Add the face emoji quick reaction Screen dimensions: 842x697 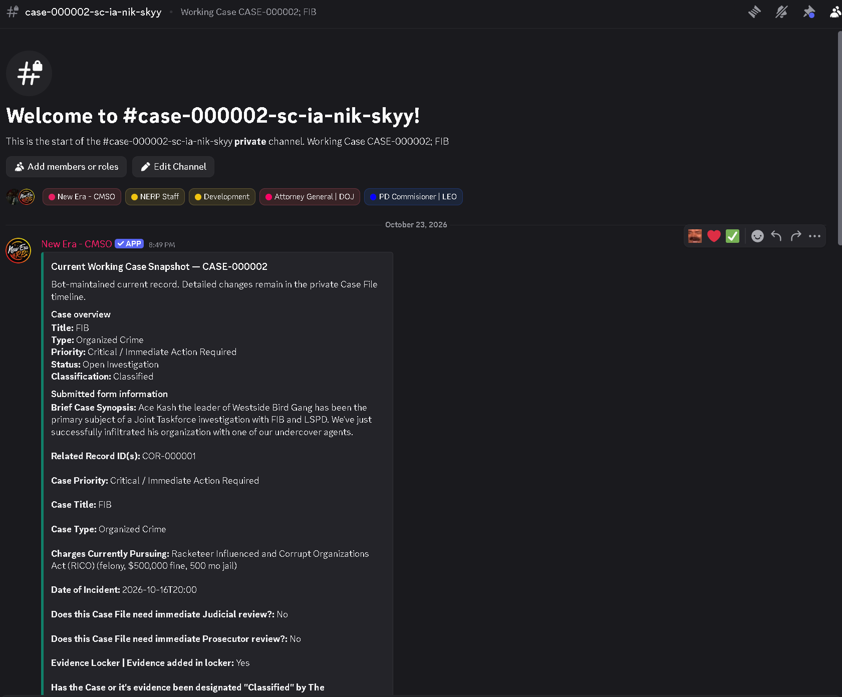(695, 236)
